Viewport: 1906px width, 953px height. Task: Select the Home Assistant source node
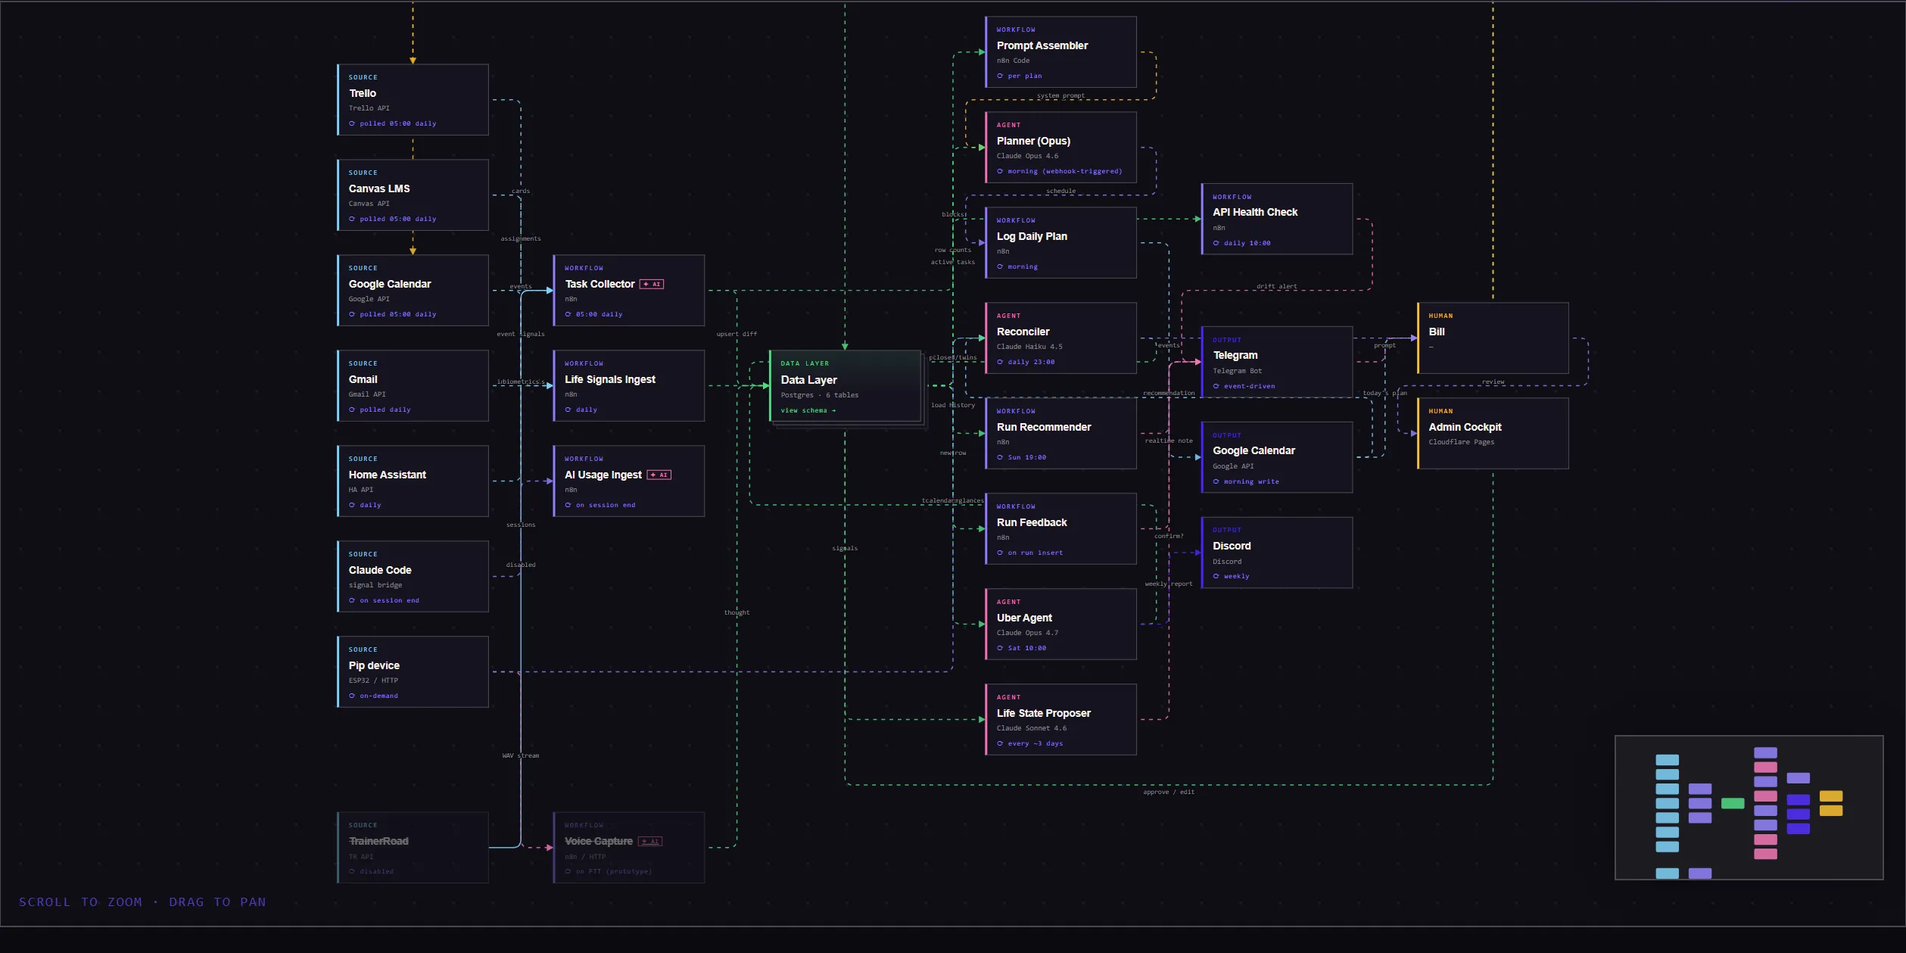coord(413,481)
